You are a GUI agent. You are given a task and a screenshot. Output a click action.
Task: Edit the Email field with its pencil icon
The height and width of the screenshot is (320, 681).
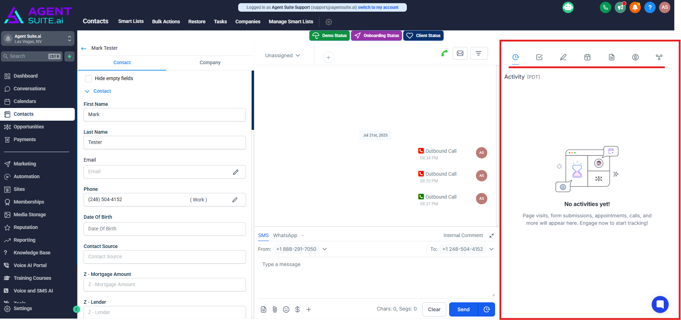[x=236, y=172]
